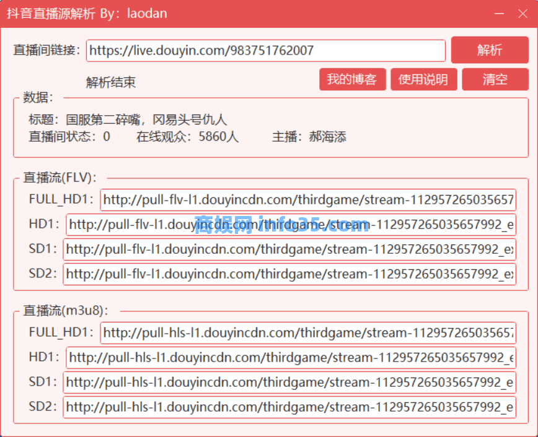
Task: Click the title text 国服第二碎嘴
Action: pos(103,119)
